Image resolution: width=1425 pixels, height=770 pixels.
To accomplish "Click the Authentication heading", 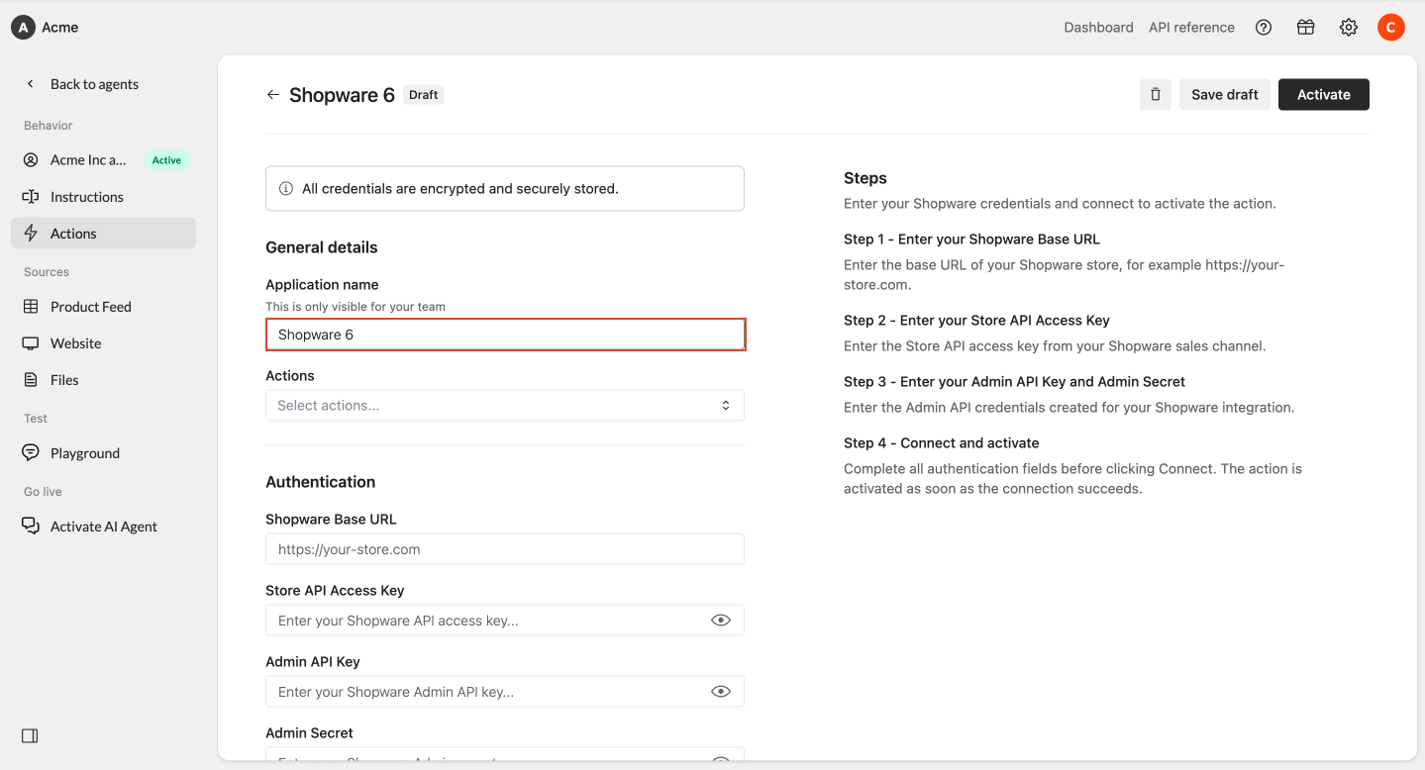I will (321, 482).
